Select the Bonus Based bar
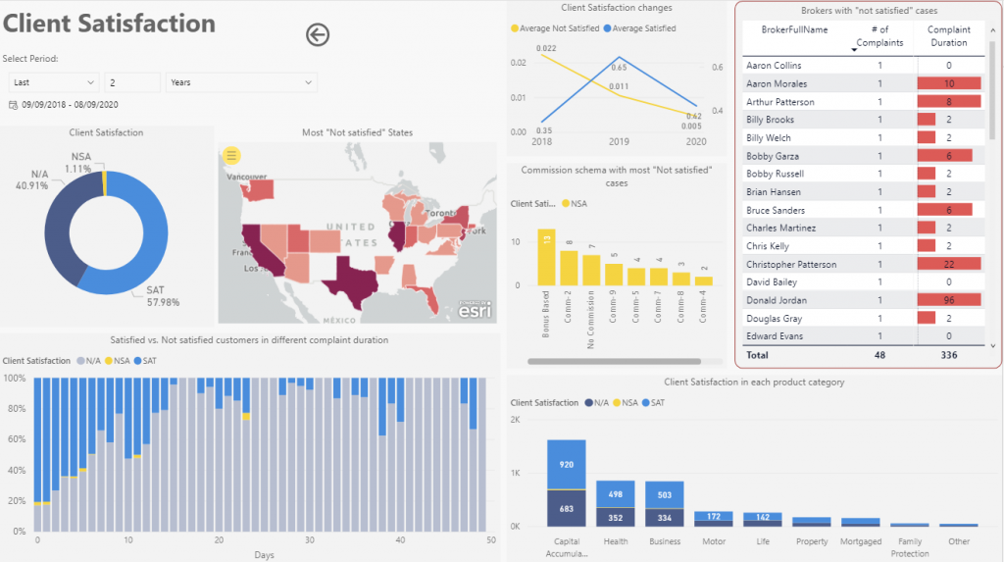The image size is (1004, 562). pos(546,257)
